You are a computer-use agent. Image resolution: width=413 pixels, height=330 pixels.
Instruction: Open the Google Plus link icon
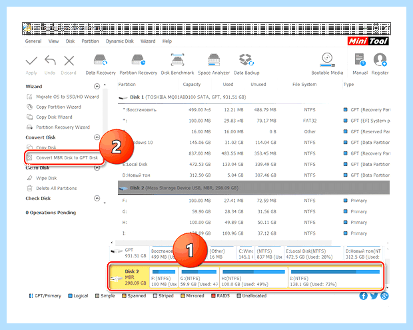tap(384, 296)
